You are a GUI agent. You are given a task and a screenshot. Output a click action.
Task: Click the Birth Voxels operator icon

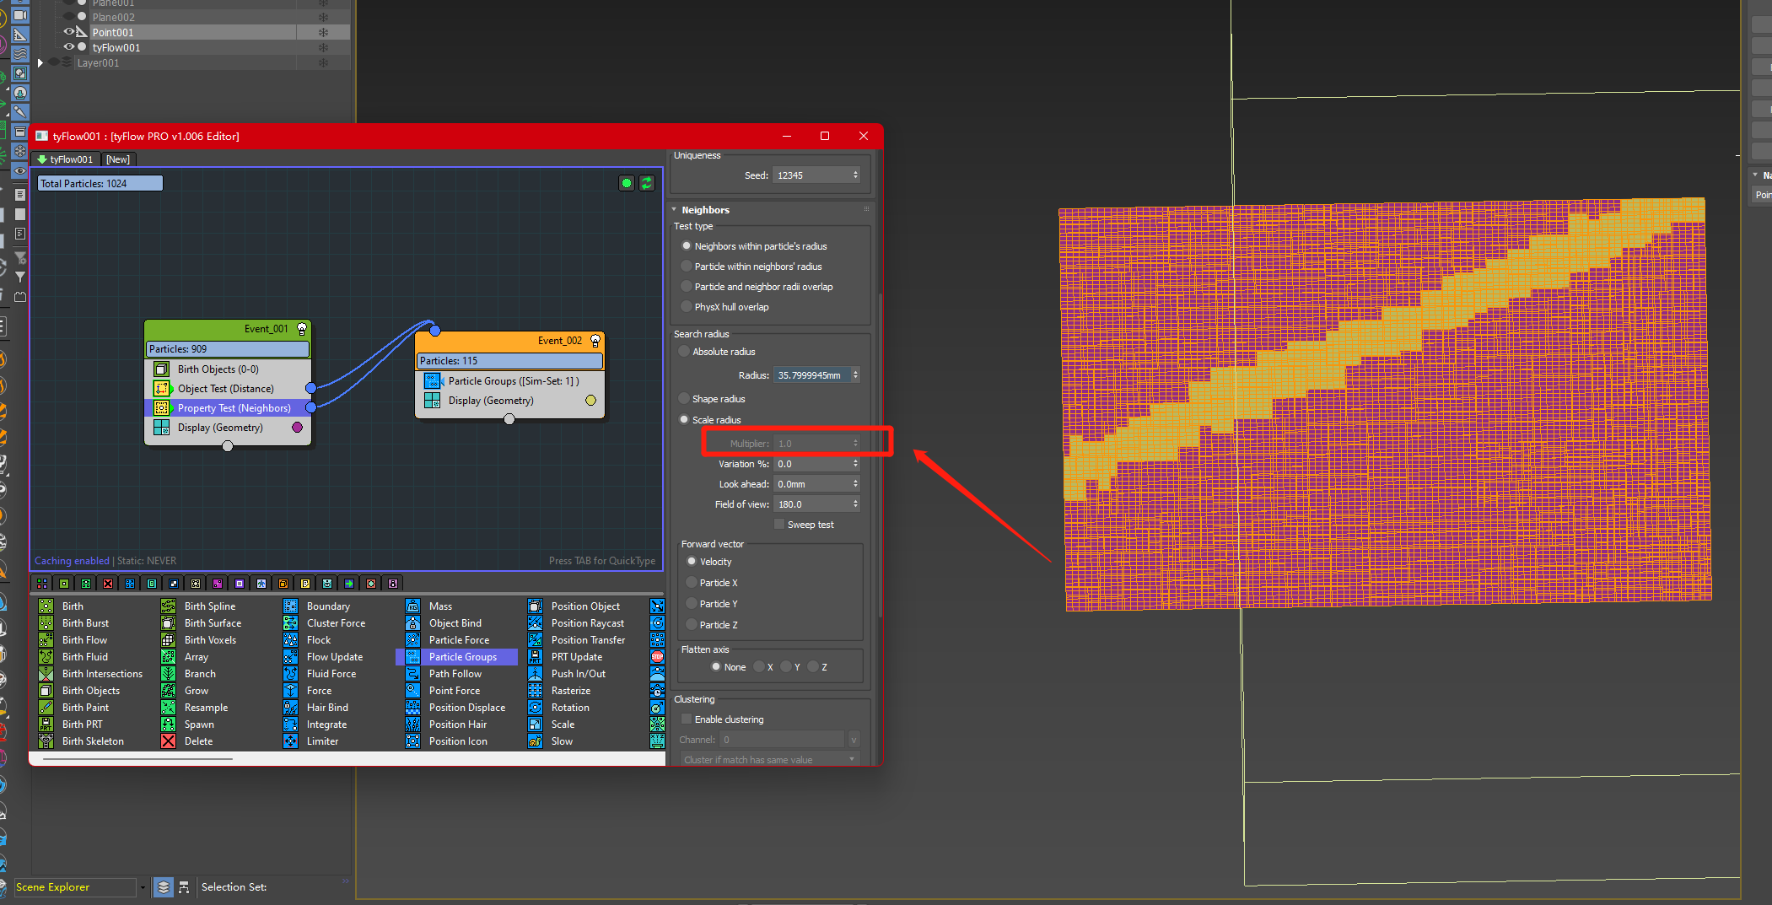(x=168, y=640)
